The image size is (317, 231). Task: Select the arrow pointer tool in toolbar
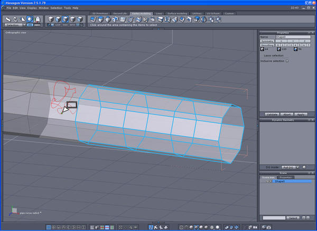pos(7,19)
